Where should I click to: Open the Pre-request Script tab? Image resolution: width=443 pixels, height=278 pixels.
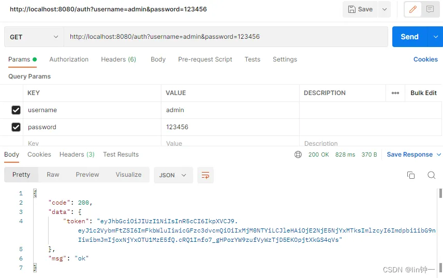coord(205,59)
